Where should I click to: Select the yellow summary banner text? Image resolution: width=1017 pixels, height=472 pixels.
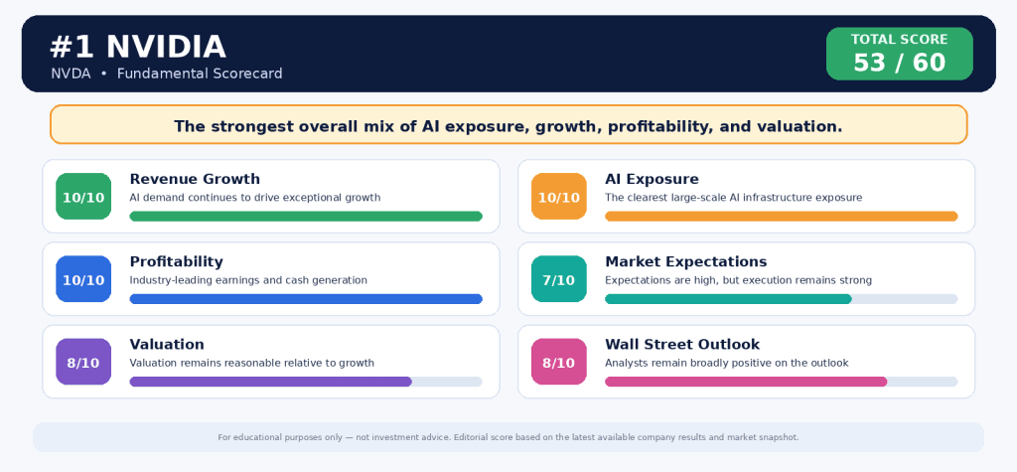point(508,126)
